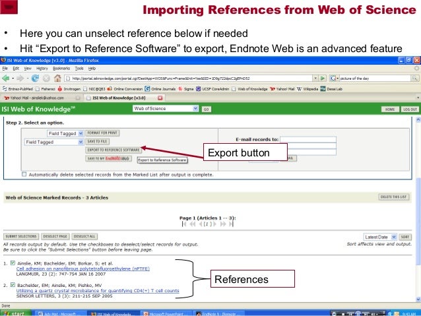Open the Desai Lab bookmark
Image resolution: width=421 pixels, height=316 pixels.
click(331, 89)
